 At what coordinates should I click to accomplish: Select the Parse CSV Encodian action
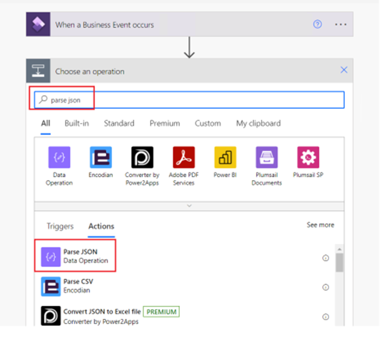185,287
